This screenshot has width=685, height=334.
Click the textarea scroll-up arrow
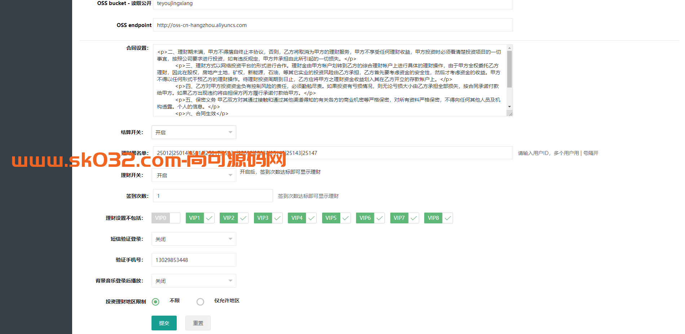509,48
